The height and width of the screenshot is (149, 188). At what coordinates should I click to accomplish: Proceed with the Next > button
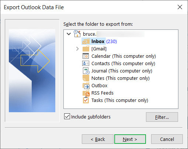(x=130, y=139)
